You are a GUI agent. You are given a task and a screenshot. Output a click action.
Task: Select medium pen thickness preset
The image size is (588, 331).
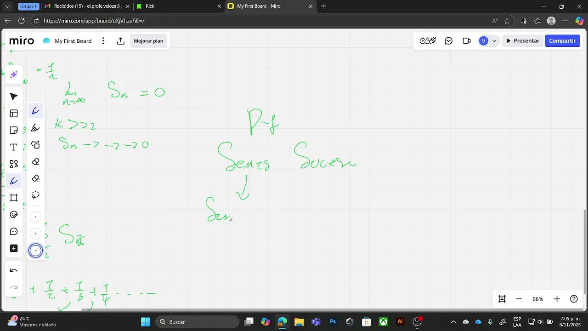[35, 234]
